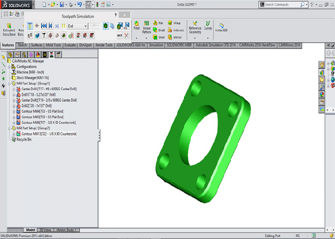Screen dimensions: 335x239
Task: Open task pane home icon
Action: [x=322, y=65]
